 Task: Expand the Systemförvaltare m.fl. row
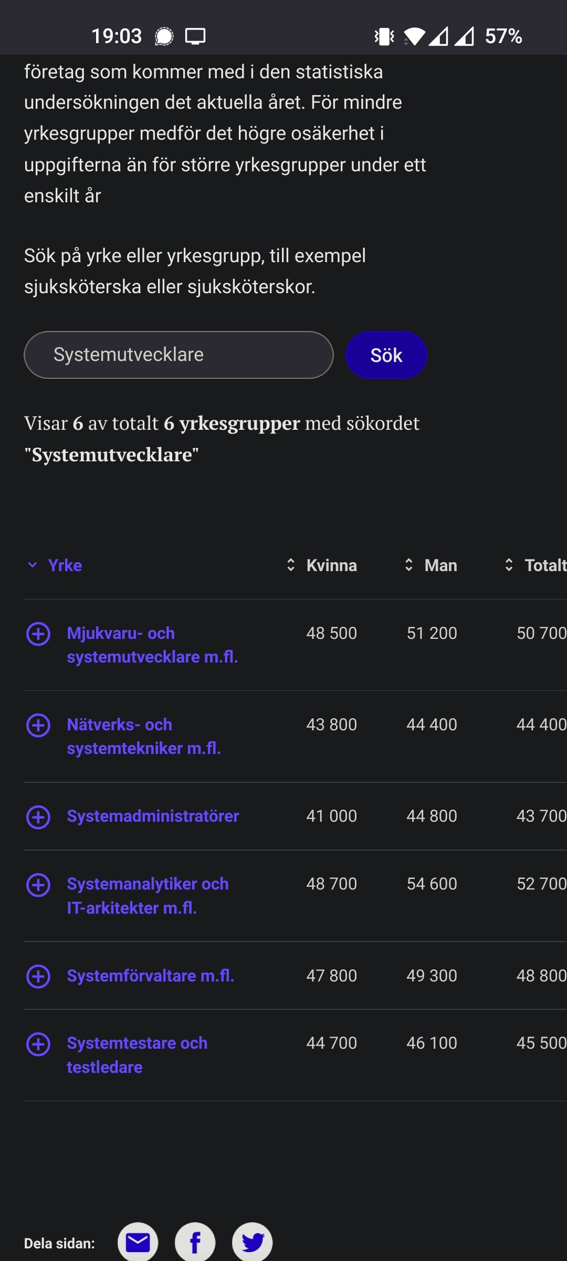tap(38, 976)
